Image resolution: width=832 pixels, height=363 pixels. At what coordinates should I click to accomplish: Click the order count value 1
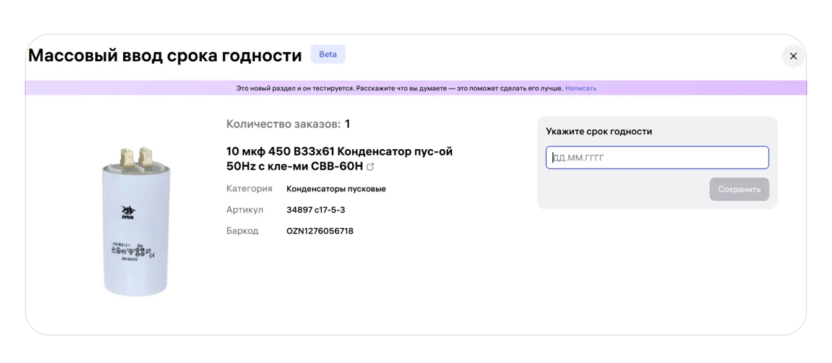348,124
